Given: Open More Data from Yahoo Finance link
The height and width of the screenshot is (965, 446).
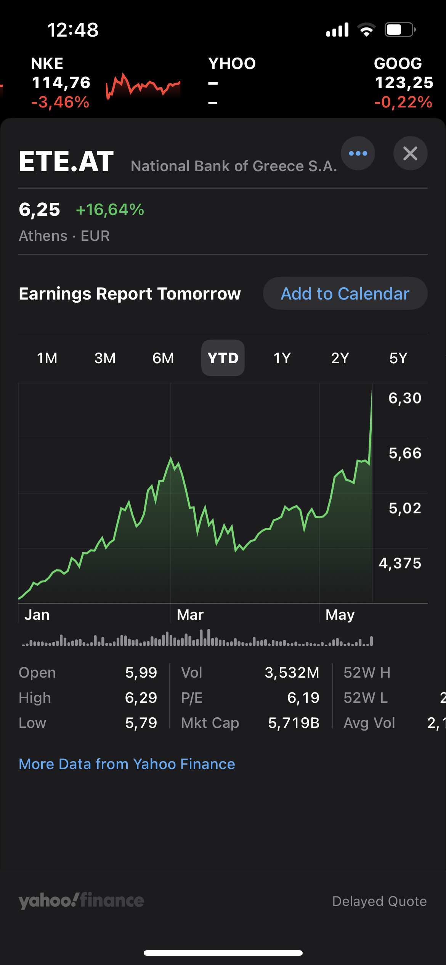Looking at the screenshot, I should pyautogui.click(x=127, y=764).
